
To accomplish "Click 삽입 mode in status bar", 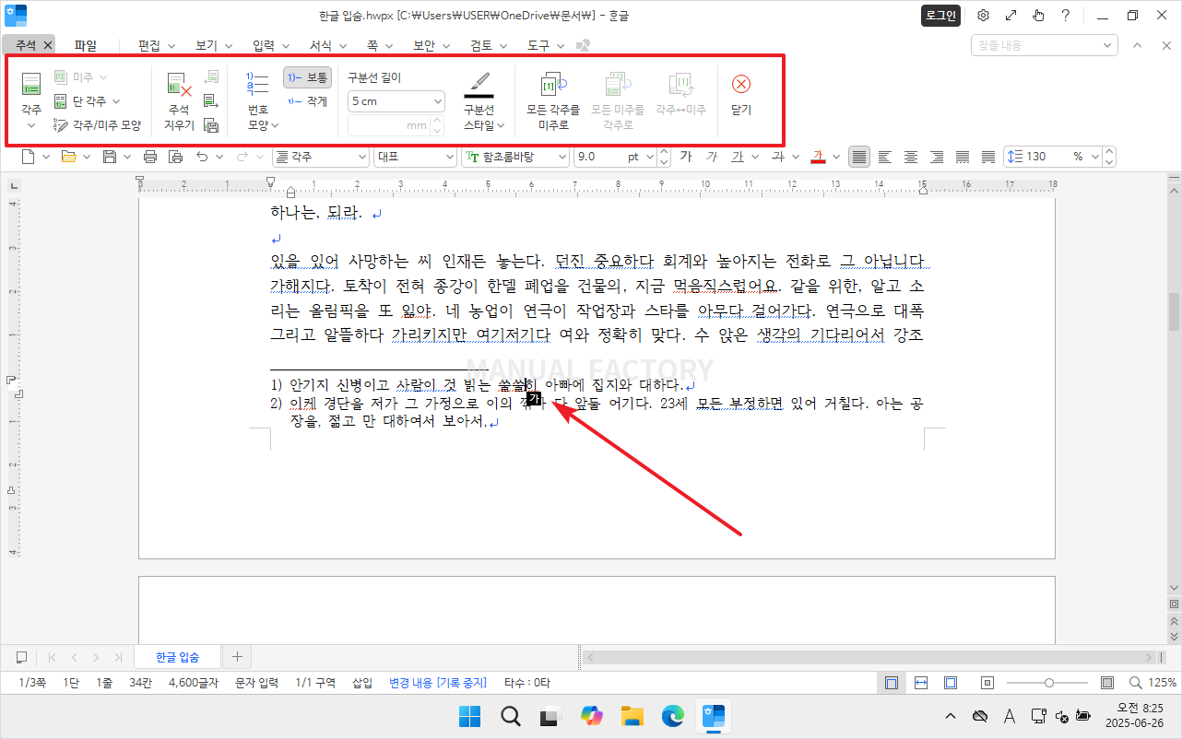I will (362, 683).
